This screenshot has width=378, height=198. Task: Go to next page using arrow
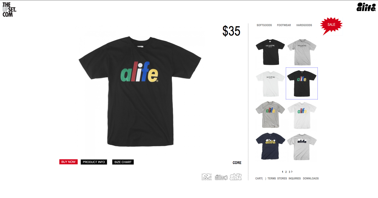292,172
